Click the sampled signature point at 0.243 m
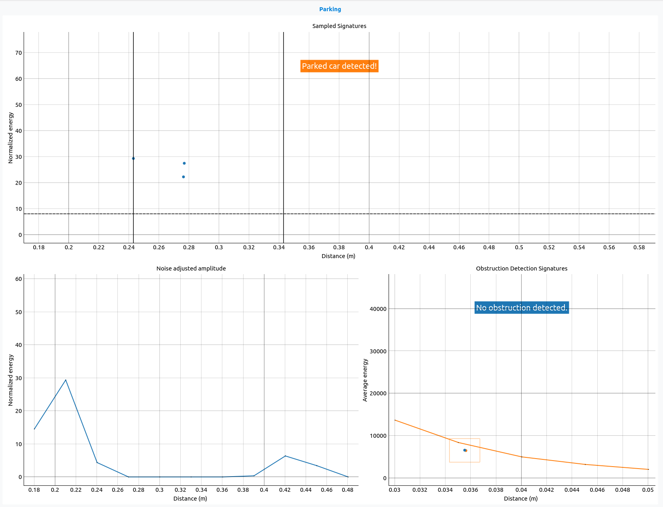This screenshot has height=507, width=663. click(x=133, y=158)
